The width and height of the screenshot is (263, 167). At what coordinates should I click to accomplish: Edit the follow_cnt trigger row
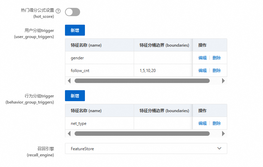202,71
